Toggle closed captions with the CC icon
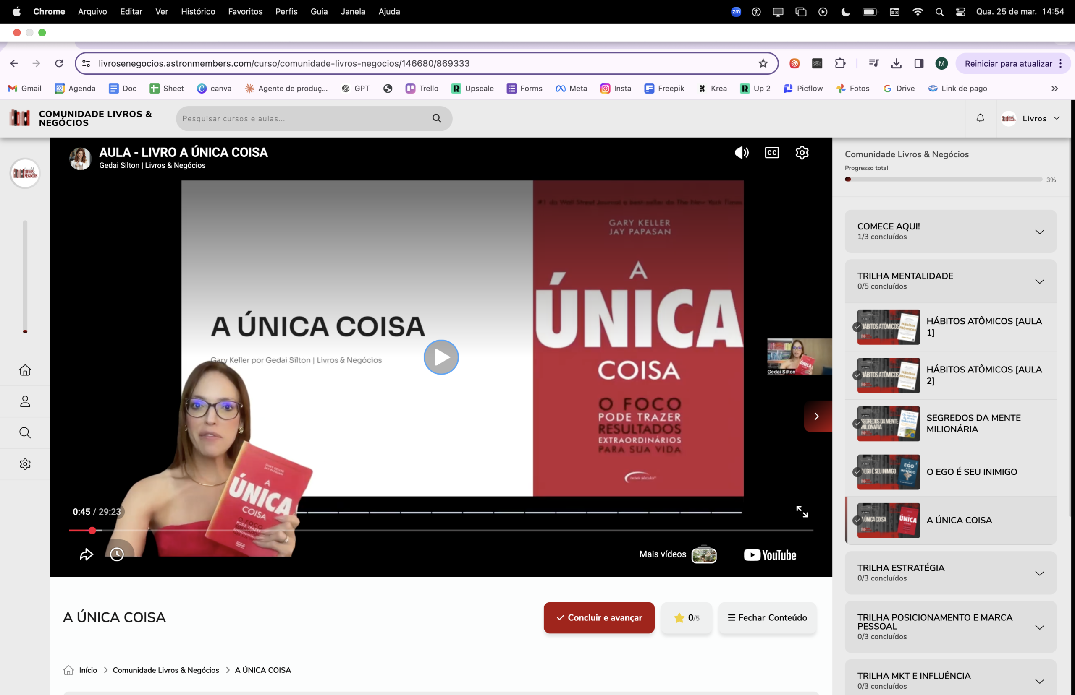The width and height of the screenshot is (1075, 695). [772, 153]
